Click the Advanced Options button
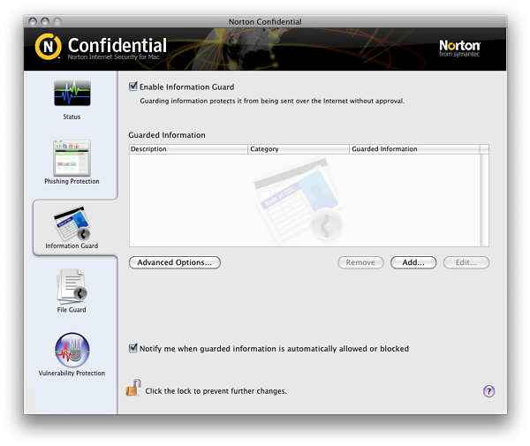Image resolution: width=530 pixels, height=446 pixels. tap(174, 262)
